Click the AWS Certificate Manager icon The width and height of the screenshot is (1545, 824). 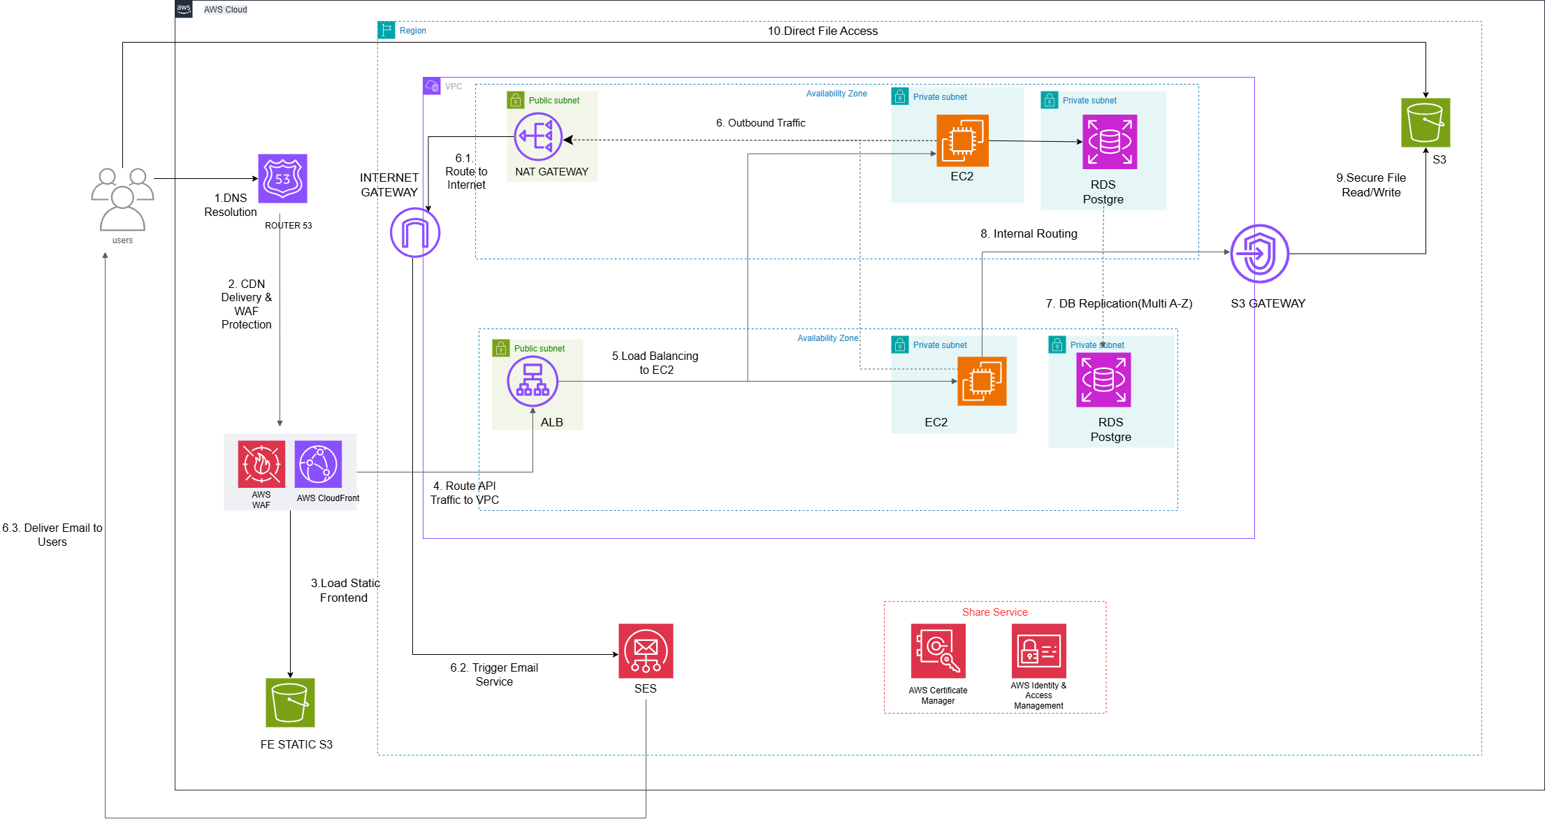point(938,651)
